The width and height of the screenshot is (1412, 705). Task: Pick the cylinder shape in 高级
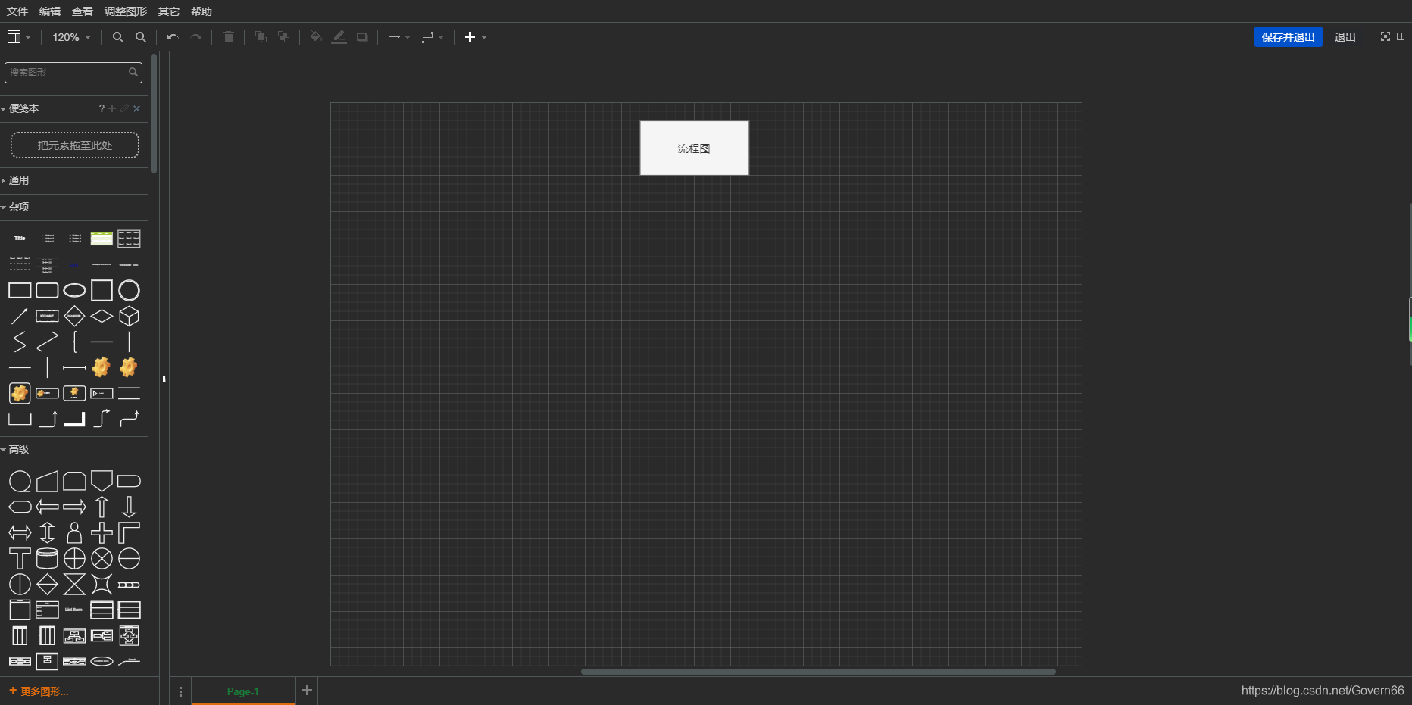point(47,558)
